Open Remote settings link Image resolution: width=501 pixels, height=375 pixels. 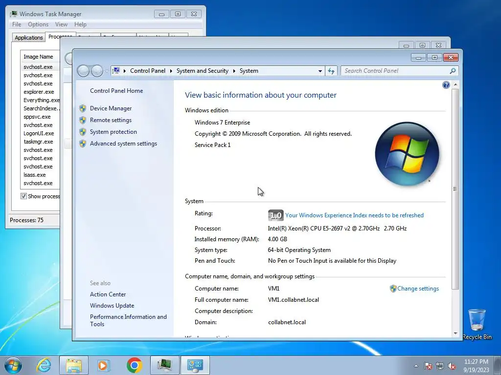point(111,120)
